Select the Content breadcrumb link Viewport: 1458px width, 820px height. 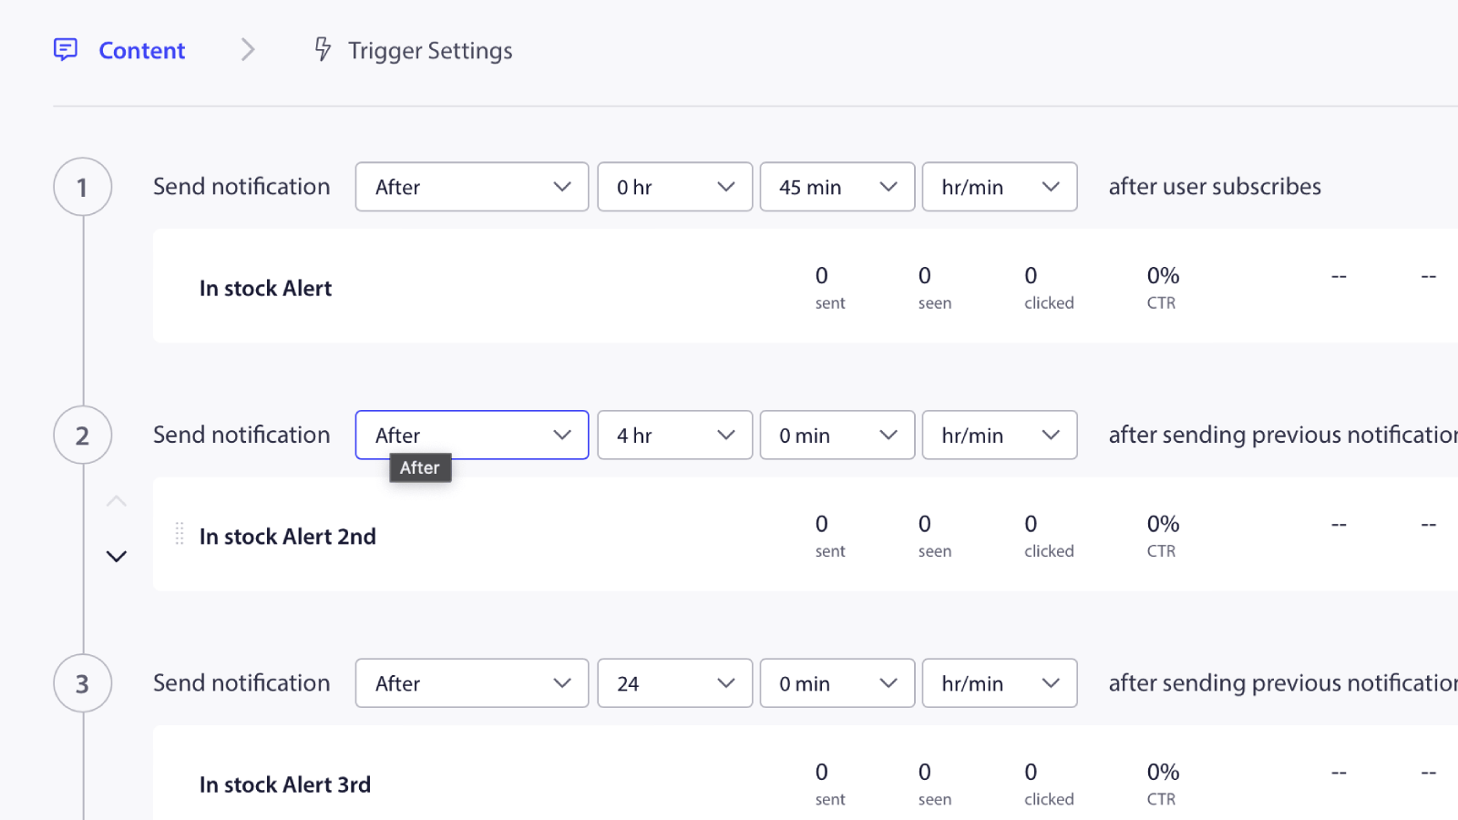[x=141, y=50]
